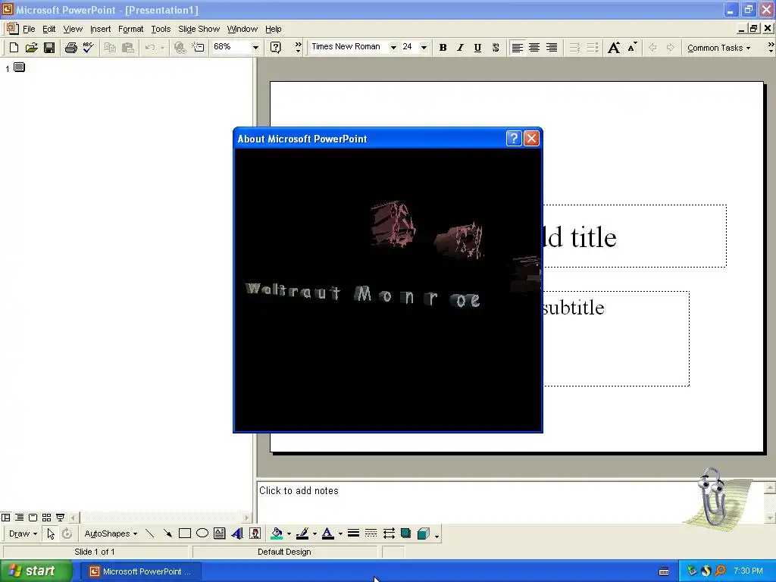Screen dimensions: 776x582
Task: Open the Insert menu
Action: (x=101, y=30)
